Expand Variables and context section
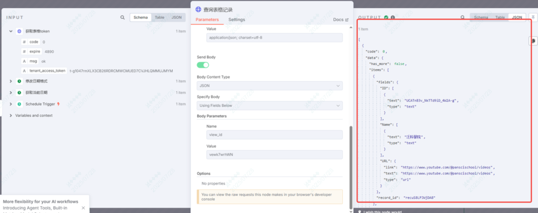The height and width of the screenshot is (213, 538). [11, 115]
